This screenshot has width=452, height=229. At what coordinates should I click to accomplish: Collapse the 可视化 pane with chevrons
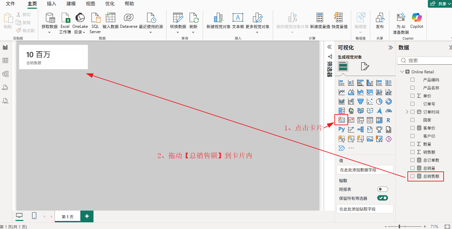click(390, 48)
